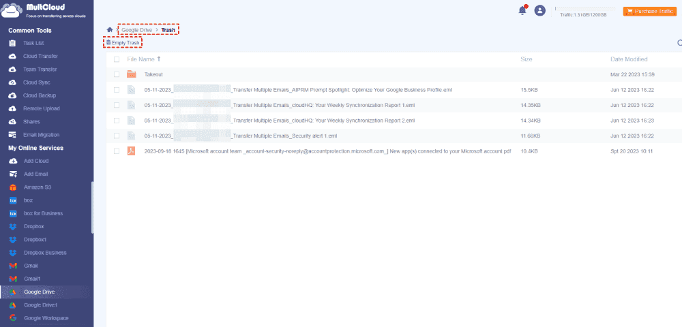Open the Google Workspace service
682x327 pixels.
(x=46, y=318)
